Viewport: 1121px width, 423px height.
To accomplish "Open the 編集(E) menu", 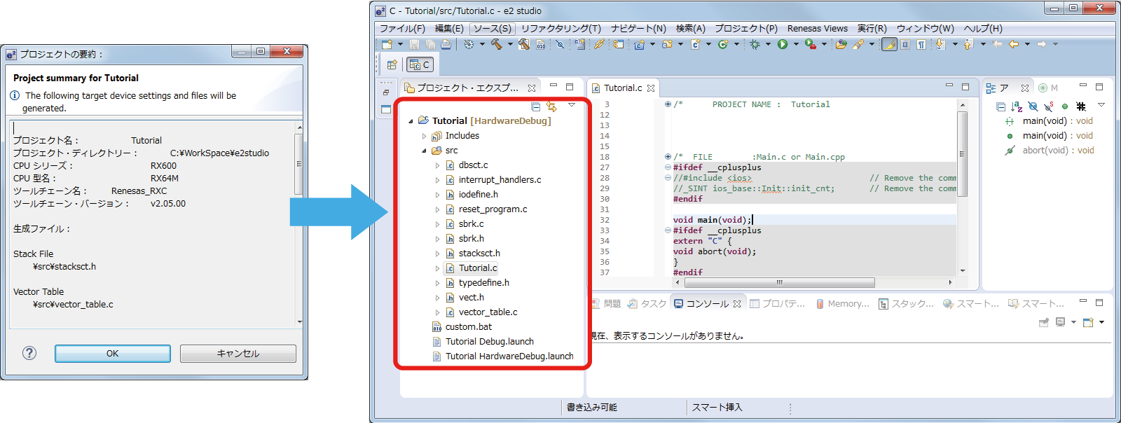I will coord(449,29).
